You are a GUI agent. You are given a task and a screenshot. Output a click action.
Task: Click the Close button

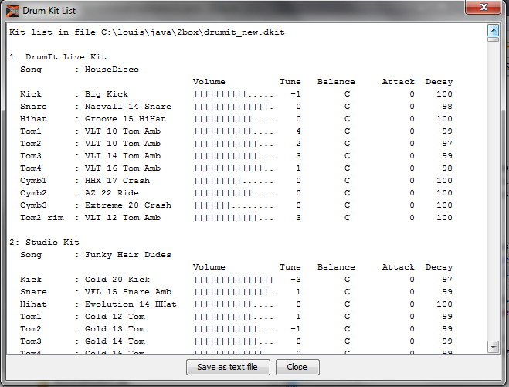pos(297,367)
